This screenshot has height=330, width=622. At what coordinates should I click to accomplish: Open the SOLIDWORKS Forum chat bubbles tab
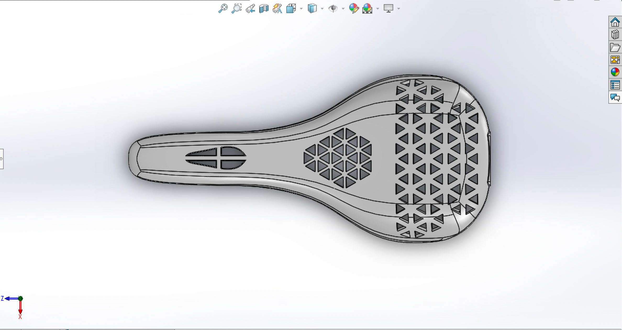pos(615,97)
